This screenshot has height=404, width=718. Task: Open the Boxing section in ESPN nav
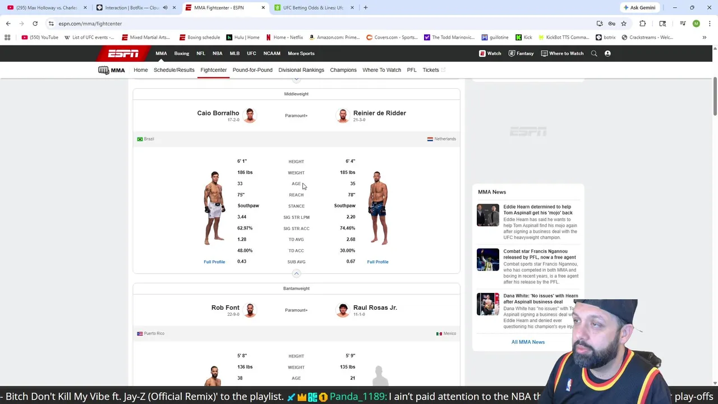click(x=182, y=53)
